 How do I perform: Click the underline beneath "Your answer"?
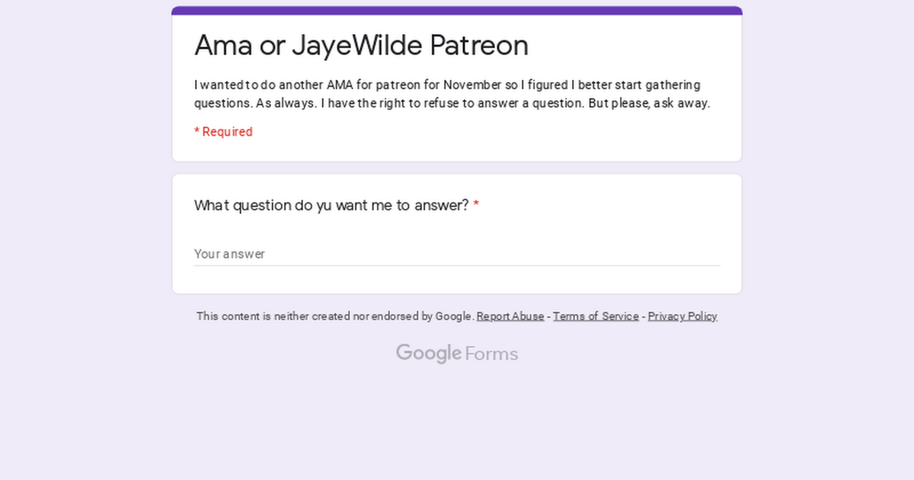[457, 266]
